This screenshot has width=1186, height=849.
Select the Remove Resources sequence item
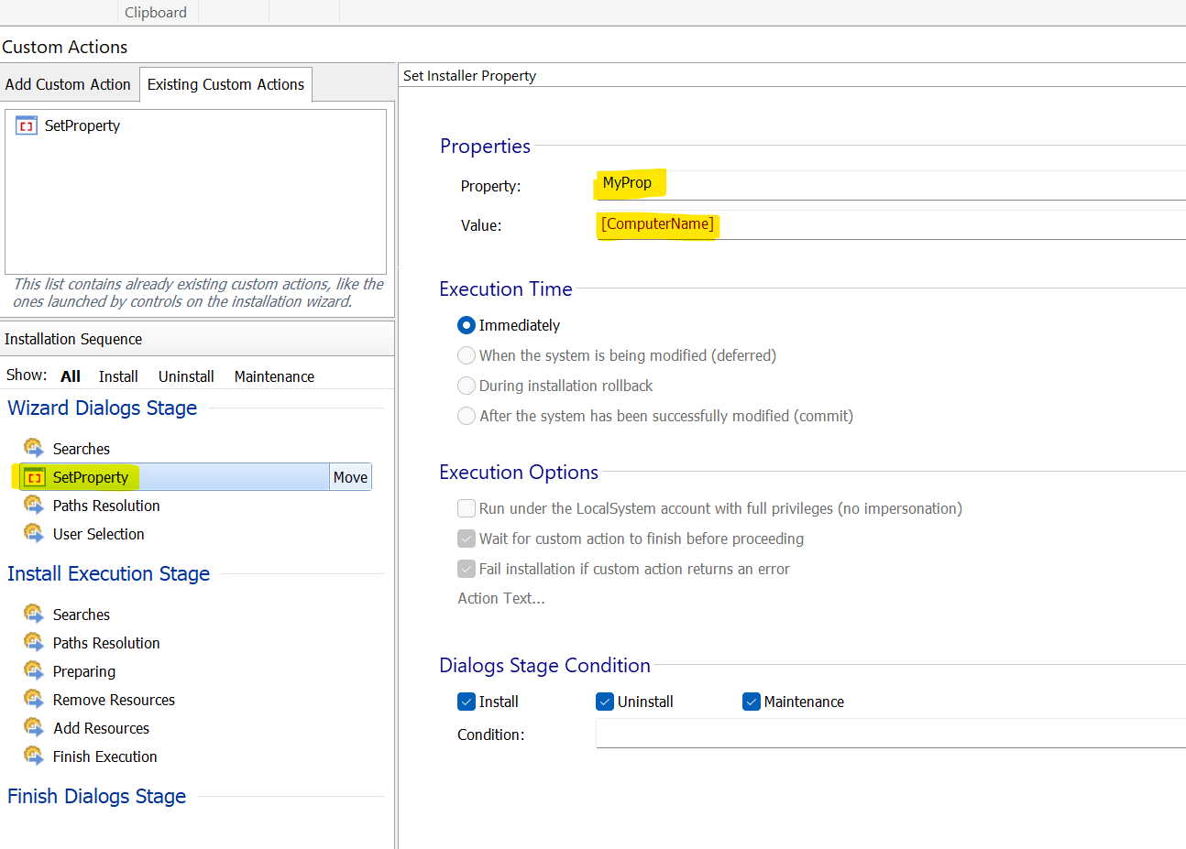114,700
